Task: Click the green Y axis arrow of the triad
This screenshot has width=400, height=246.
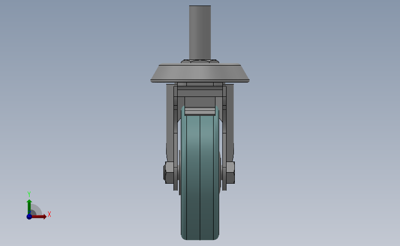Action: (30, 207)
